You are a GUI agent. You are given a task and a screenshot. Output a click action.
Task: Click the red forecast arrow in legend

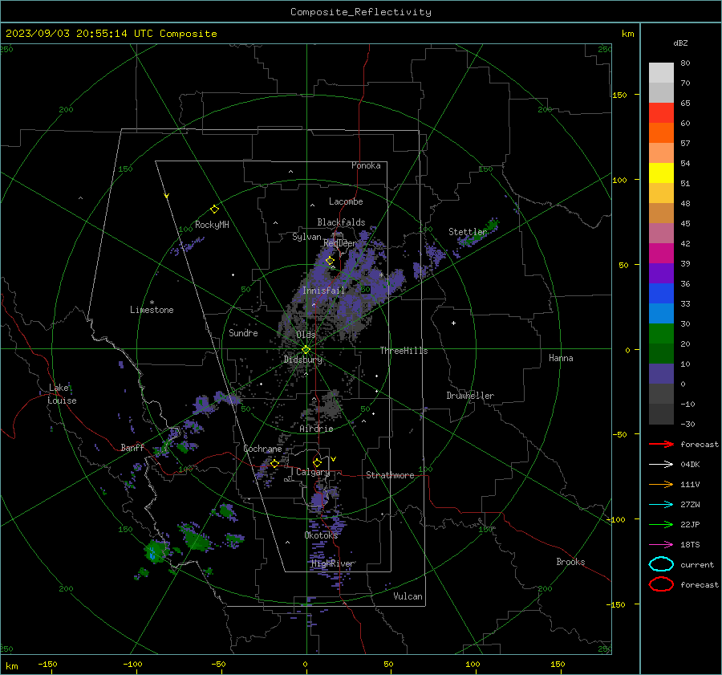point(661,444)
